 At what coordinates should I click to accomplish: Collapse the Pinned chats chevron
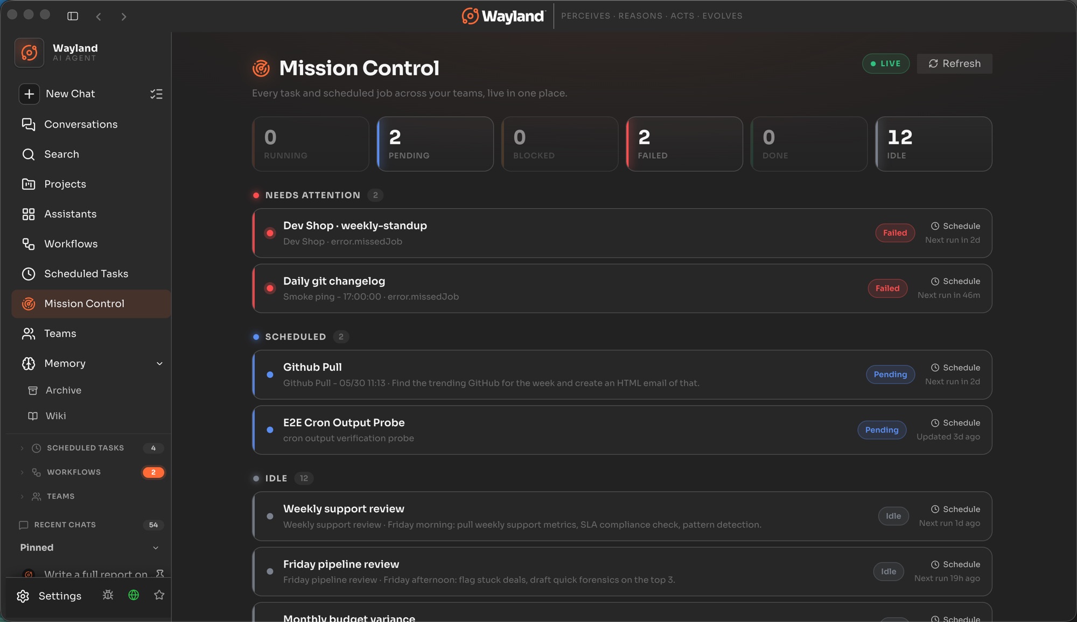[156, 548]
